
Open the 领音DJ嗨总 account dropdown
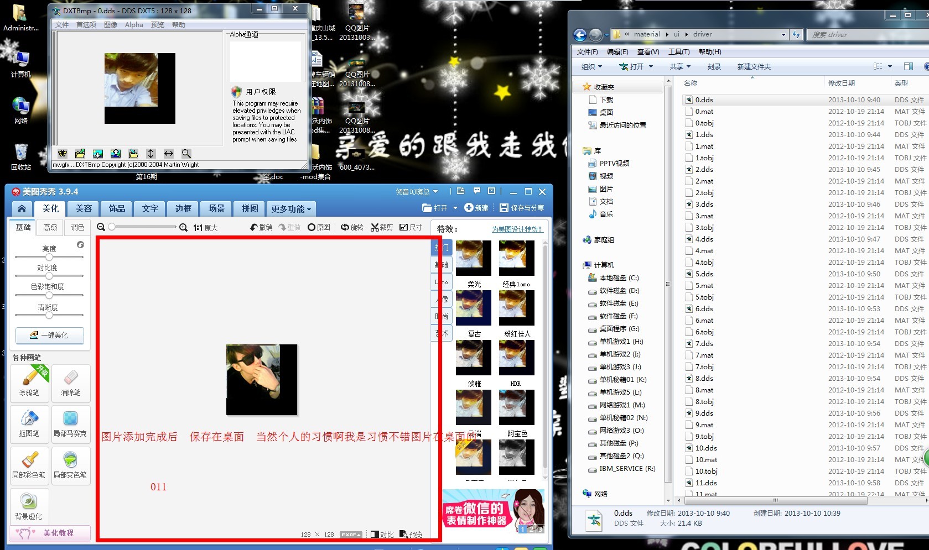pos(417,192)
